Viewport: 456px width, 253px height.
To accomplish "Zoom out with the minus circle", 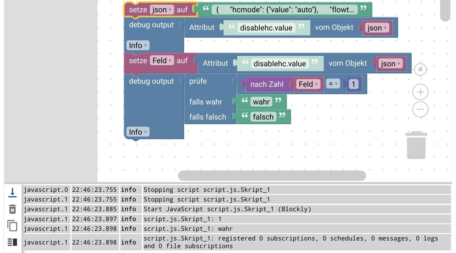I will tap(420, 109).
